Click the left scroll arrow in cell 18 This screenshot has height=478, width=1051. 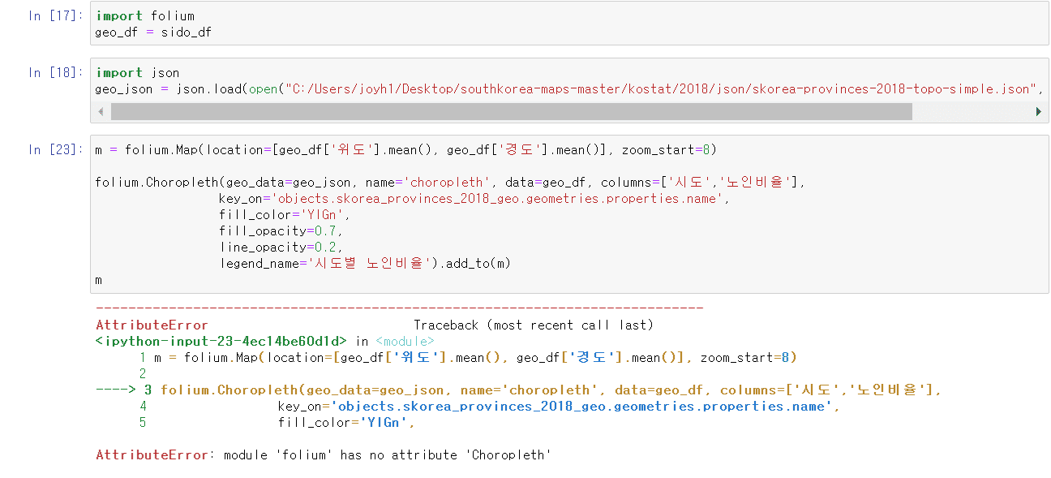click(x=101, y=111)
